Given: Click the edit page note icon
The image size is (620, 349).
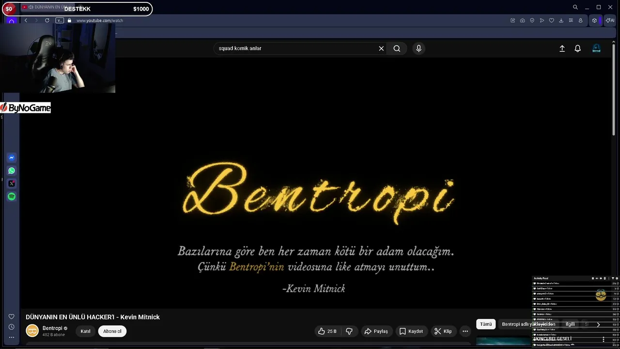Looking at the screenshot, I should pyautogui.click(x=512, y=20).
